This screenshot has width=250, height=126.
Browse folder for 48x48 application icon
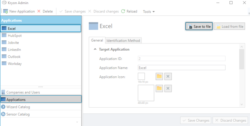[x=159, y=88]
